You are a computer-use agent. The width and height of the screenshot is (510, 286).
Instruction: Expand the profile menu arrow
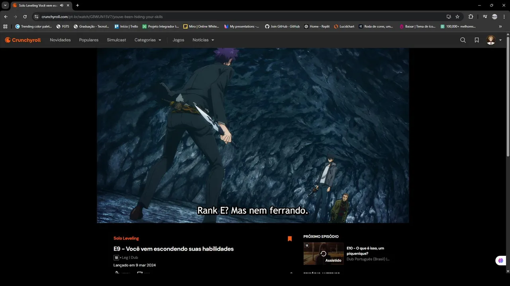click(500, 40)
